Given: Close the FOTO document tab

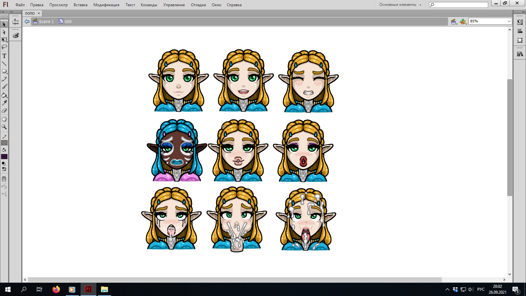Looking at the screenshot, I should pos(39,13).
